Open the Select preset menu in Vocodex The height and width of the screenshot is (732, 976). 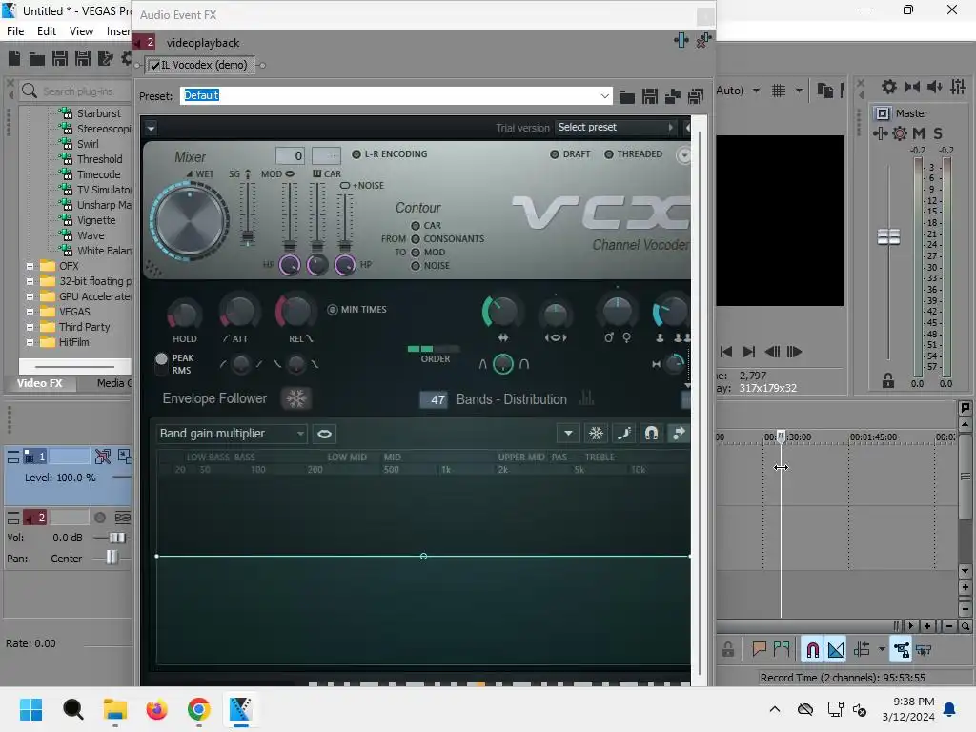(615, 127)
